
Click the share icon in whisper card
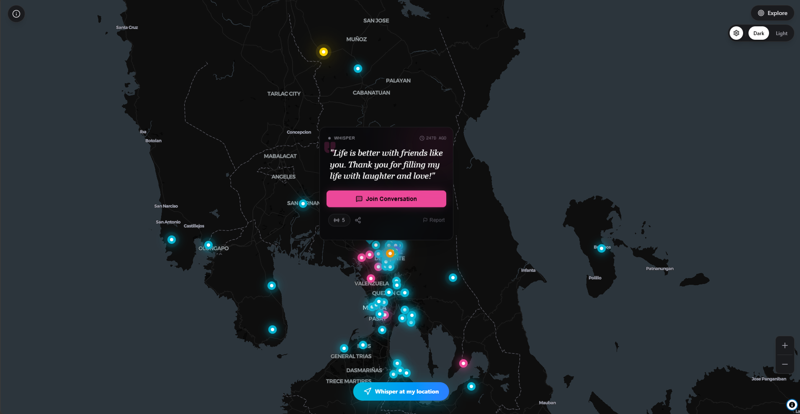(358, 220)
